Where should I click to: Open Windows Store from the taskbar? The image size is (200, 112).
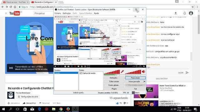click(x=25, y=109)
